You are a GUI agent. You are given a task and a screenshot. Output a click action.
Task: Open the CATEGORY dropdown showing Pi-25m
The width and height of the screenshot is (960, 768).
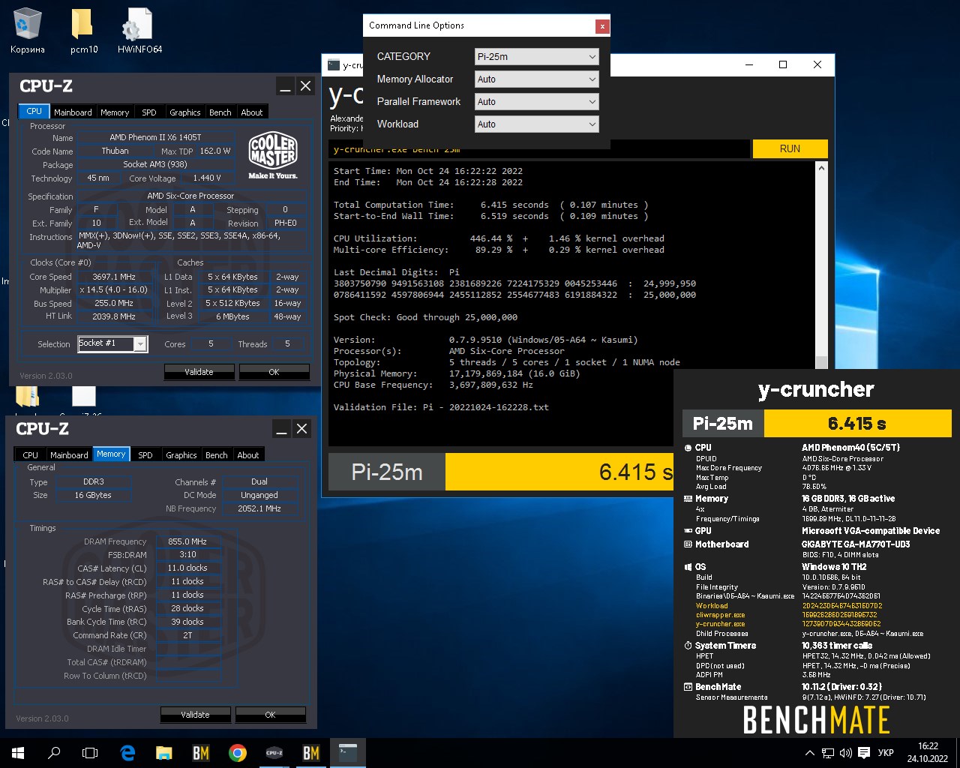[536, 56]
